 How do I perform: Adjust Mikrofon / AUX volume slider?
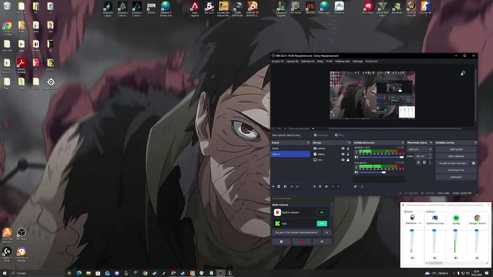pyautogui.click(x=381, y=157)
